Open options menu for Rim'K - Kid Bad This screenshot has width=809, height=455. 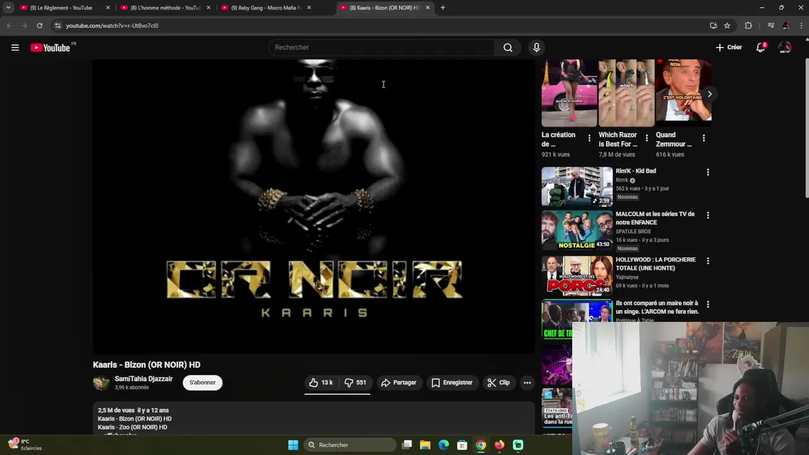coord(708,172)
